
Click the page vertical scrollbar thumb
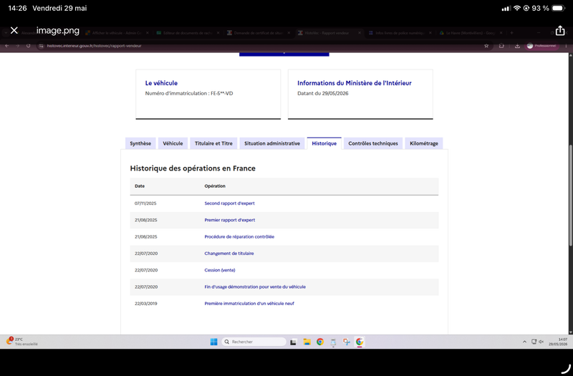[570, 196]
